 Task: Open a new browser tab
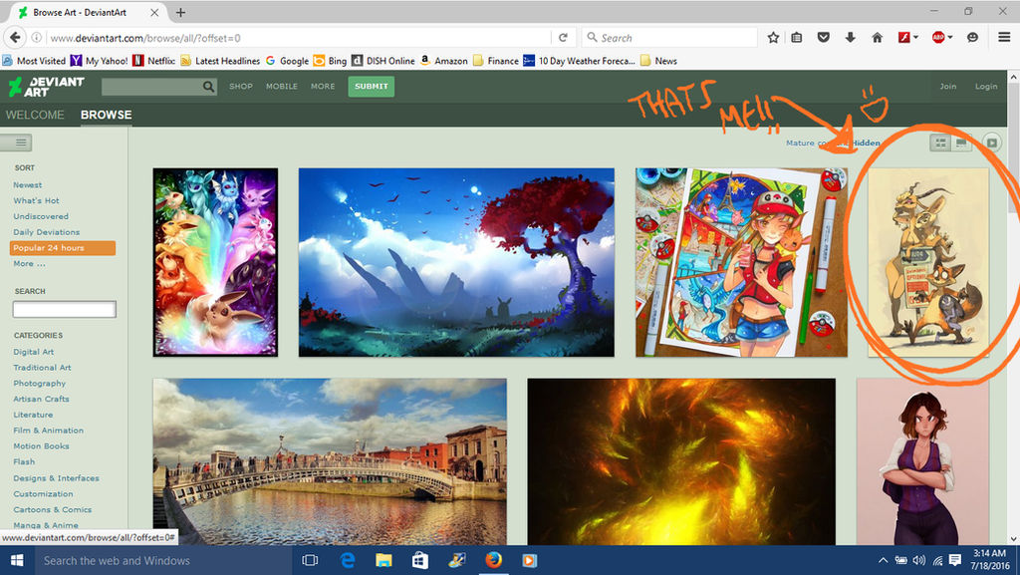pos(180,12)
